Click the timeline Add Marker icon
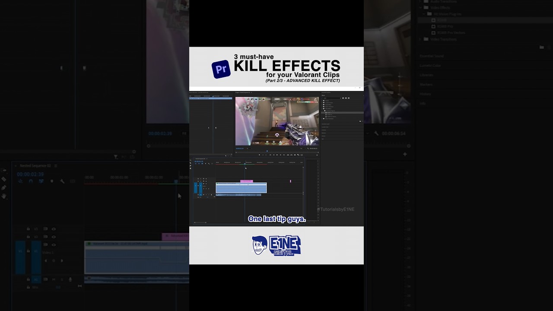 206,164
